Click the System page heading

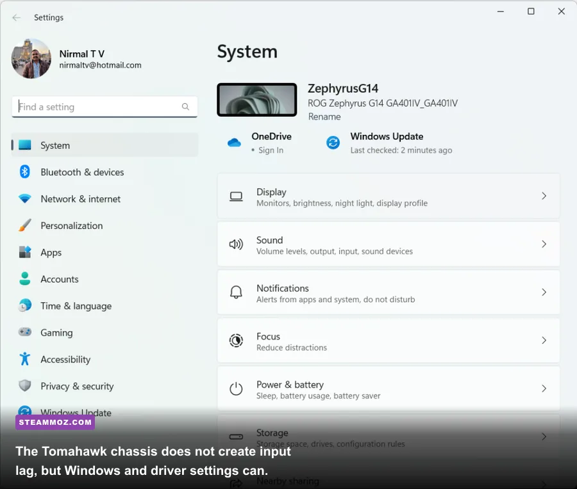pos(247,51)
